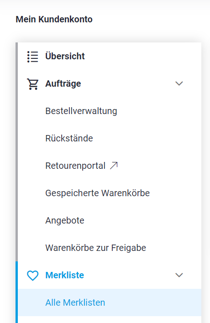
Task: Click the Merkliste heart icon
Action: click(33, 276)
